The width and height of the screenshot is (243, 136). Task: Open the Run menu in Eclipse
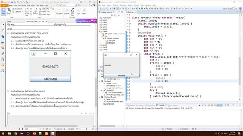pos(142,5)
